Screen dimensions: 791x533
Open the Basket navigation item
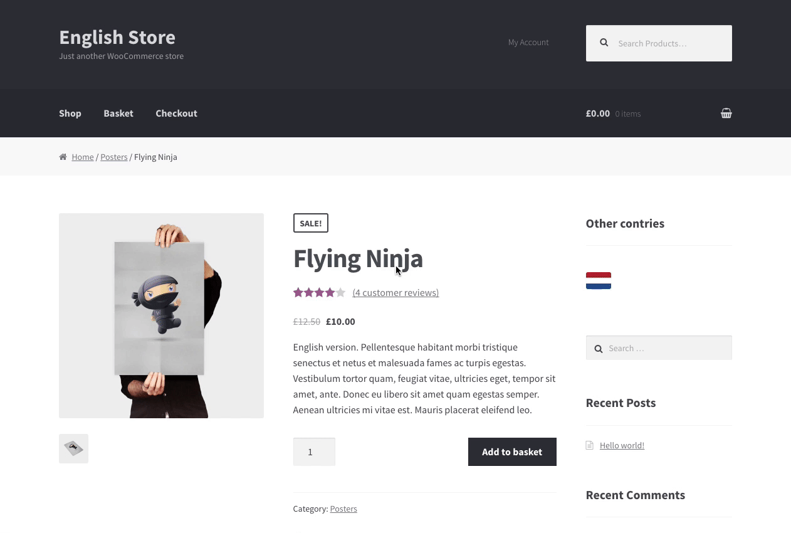pyautogui.click(x=118, y=113)
